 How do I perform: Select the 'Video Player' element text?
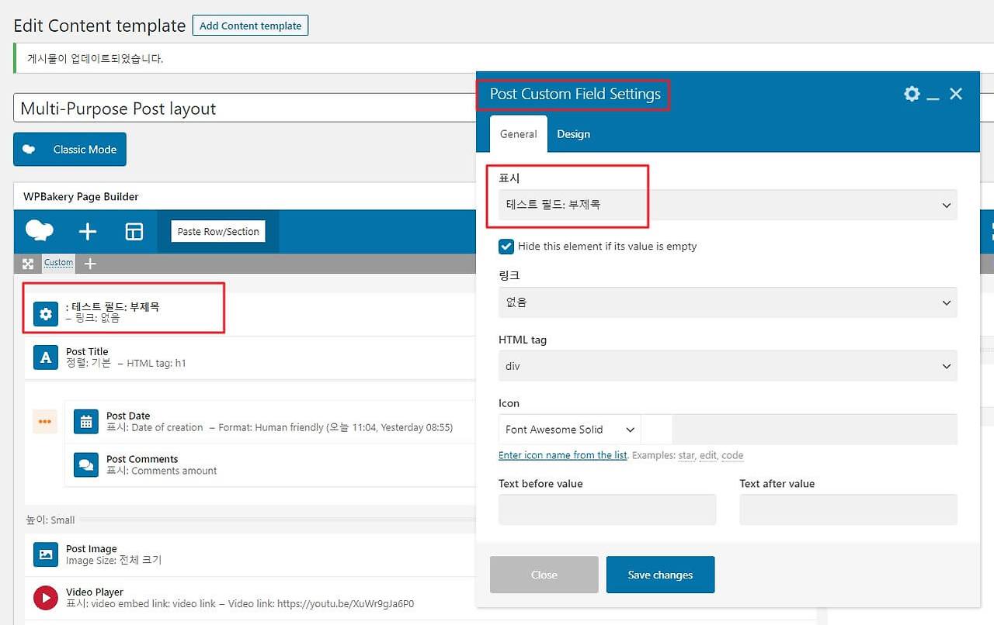click(95, 592)
